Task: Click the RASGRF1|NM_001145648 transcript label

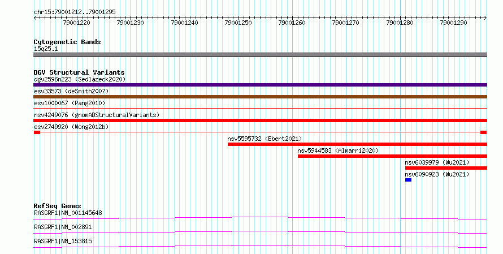Action: 68,213
